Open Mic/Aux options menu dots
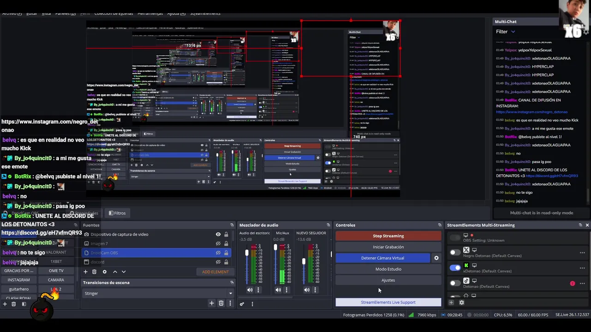Image resolution: width=591 pixels, height=332 pixels. pyautogui.click(x=286, y=290)
